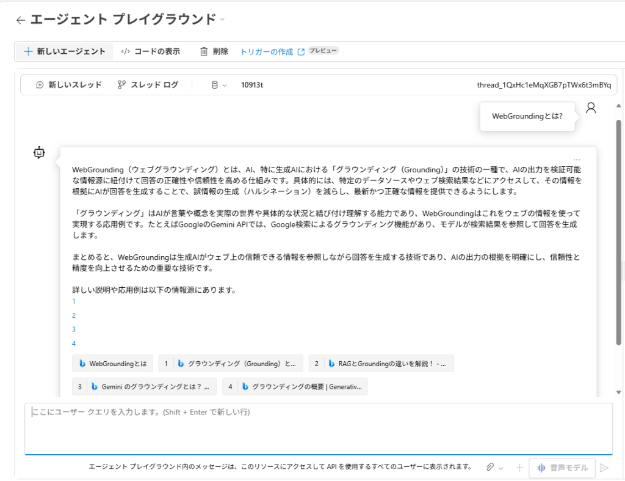
Task: Click the robot agent avatar icon
Action: (40, 153)
